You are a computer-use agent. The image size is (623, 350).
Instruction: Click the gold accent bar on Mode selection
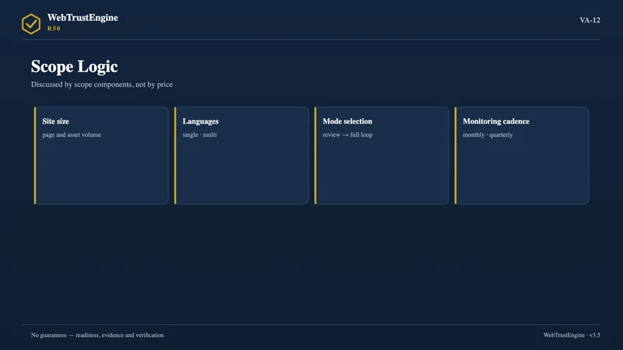coord(315,156)
